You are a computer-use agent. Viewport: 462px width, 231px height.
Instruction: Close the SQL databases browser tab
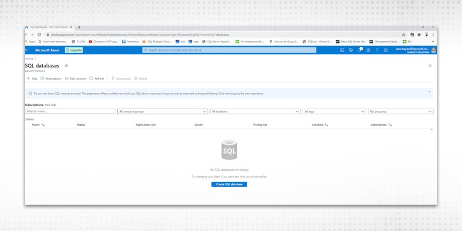(70, 27)
